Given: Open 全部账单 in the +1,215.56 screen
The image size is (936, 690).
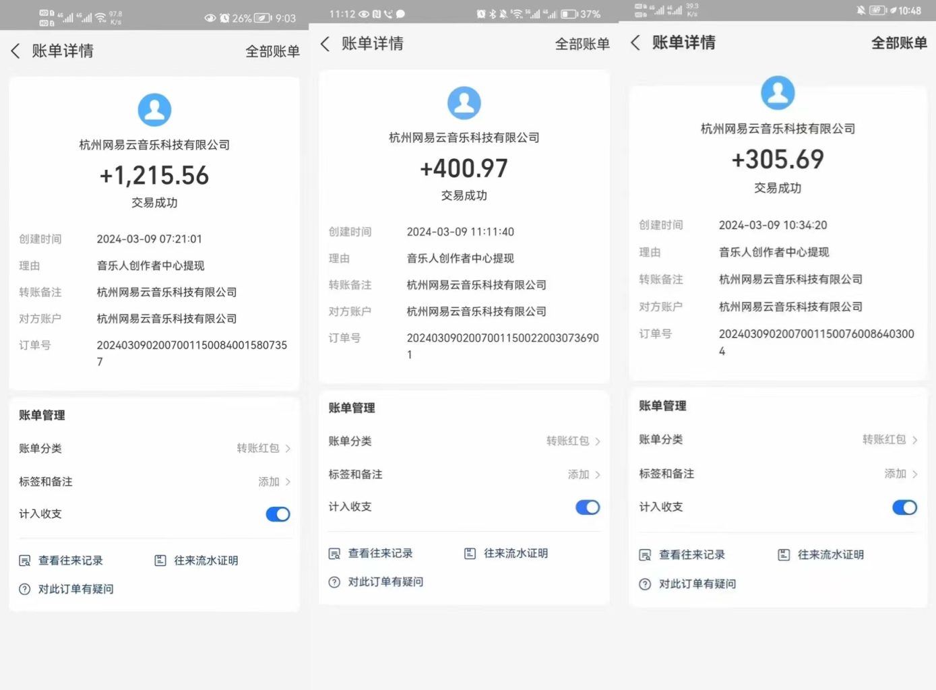Looking at the screenshot, I should pos(272,51).
